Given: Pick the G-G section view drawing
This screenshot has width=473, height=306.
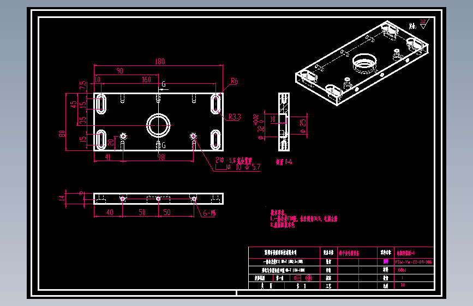Looking at the screenshot, I should [x=284, y=121].
